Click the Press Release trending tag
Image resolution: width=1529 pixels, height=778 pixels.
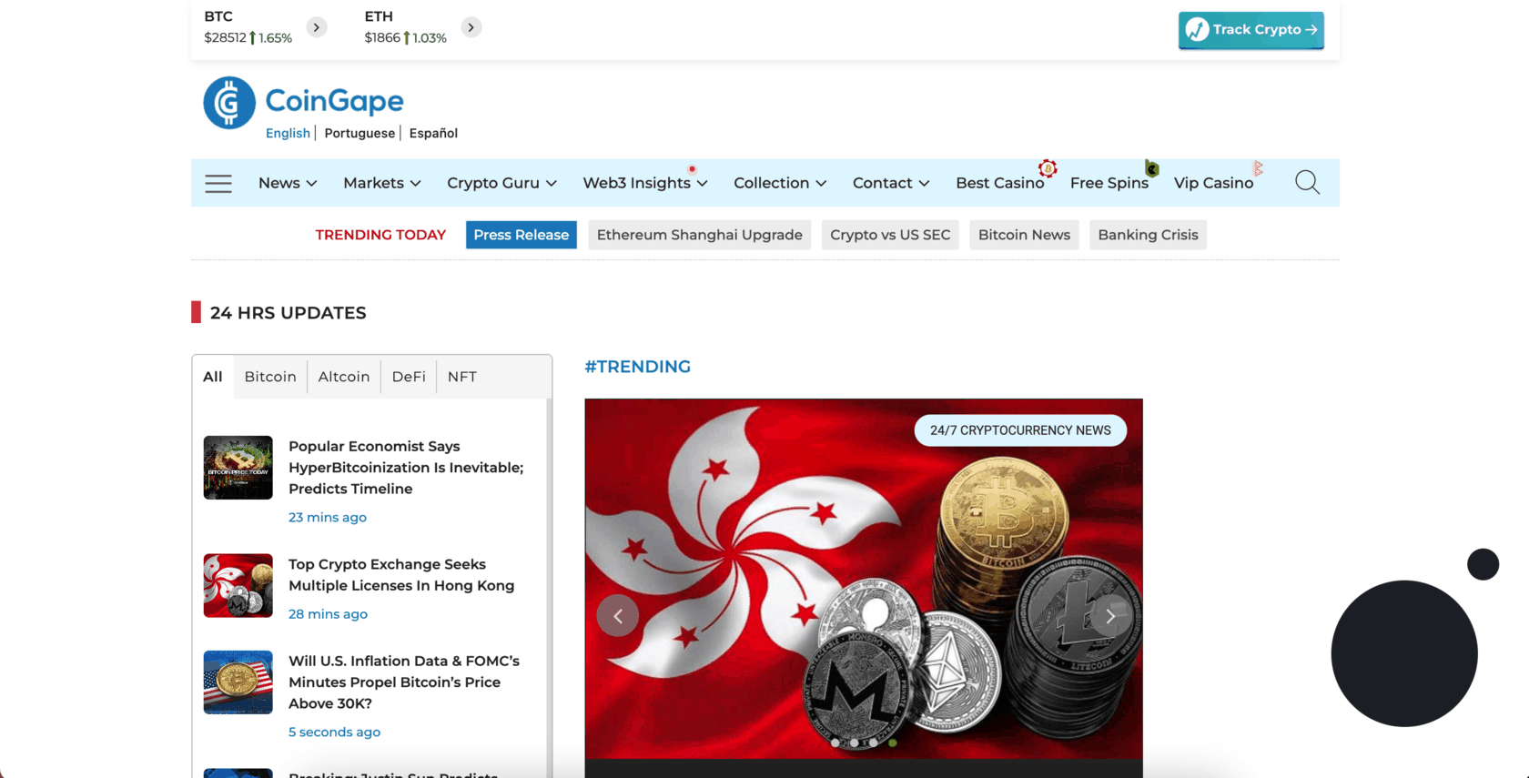click(x=521, y=235)
